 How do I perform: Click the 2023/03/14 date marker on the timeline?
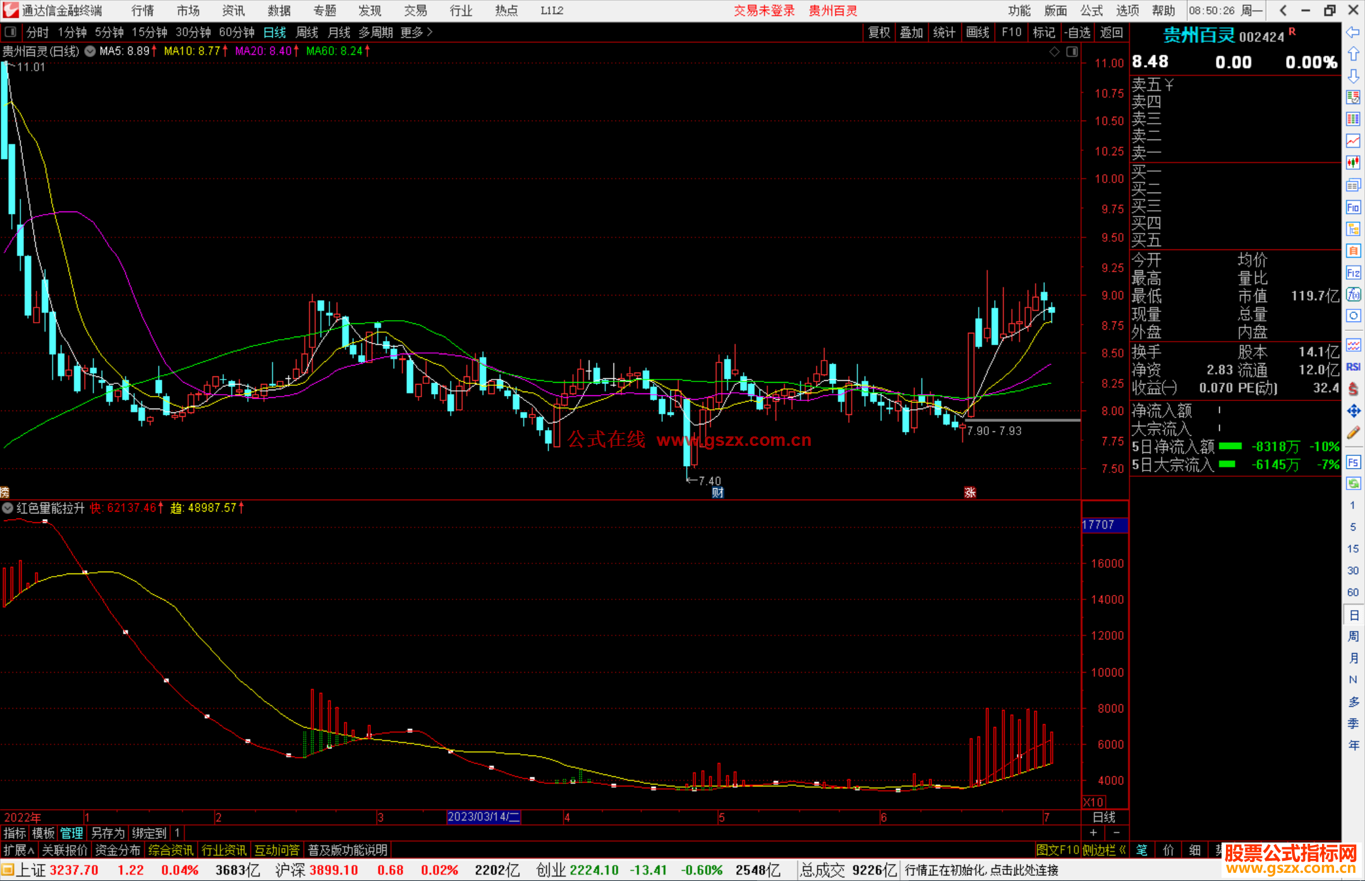(x=483, y=817)
